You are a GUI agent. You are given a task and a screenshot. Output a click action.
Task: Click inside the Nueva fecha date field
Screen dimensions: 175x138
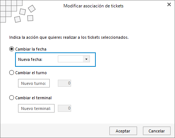coord(70,59)
